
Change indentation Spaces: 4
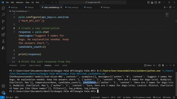[105, 97]
